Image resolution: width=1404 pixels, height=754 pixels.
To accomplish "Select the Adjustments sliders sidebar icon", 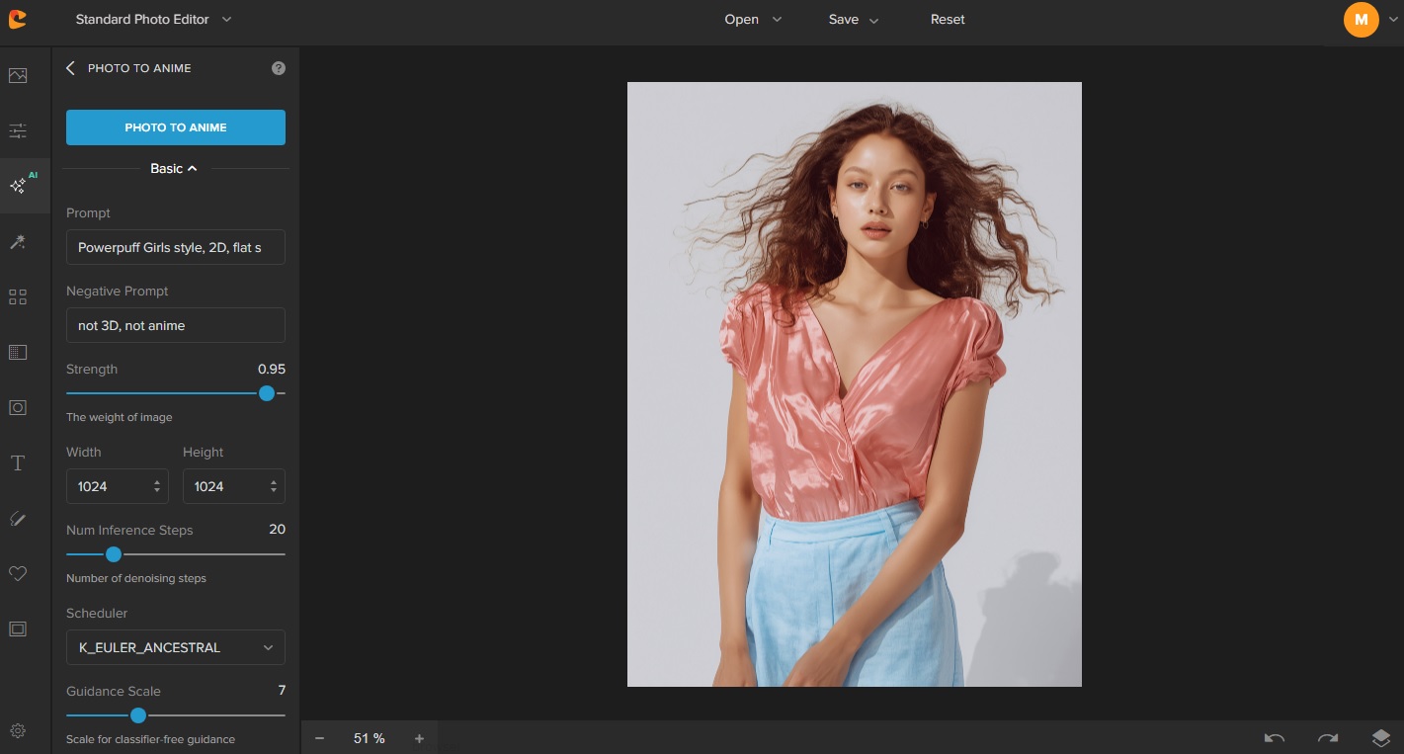I will click(x=18, y=130).
